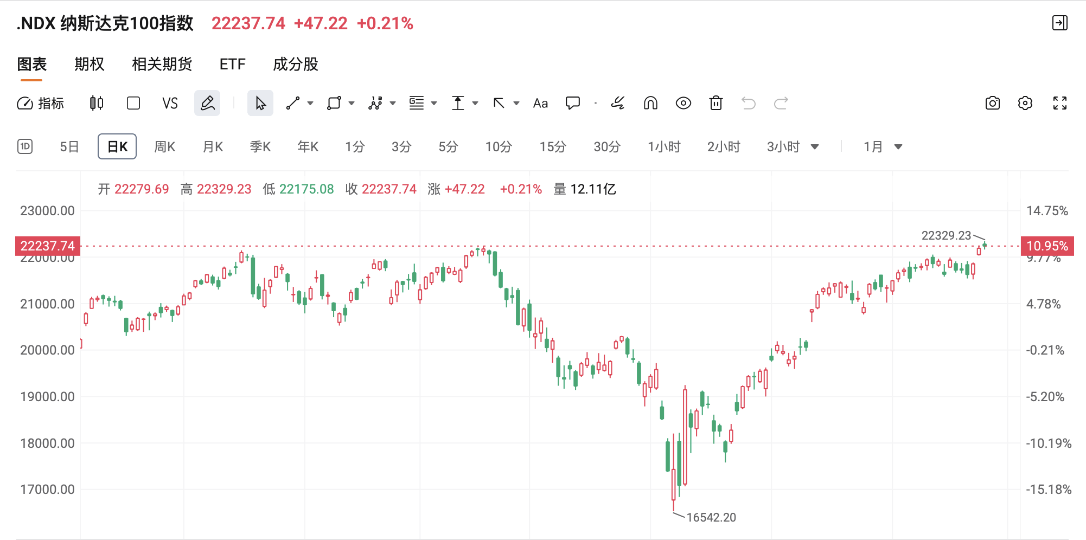Toggle drawings visibility eye icon
The image size is (1086, 540).
[683, 103]
